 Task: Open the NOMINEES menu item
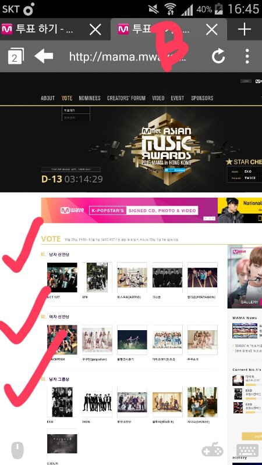(90, 98)
